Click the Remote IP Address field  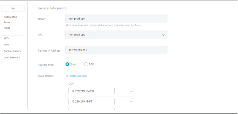tap(116, 50)
